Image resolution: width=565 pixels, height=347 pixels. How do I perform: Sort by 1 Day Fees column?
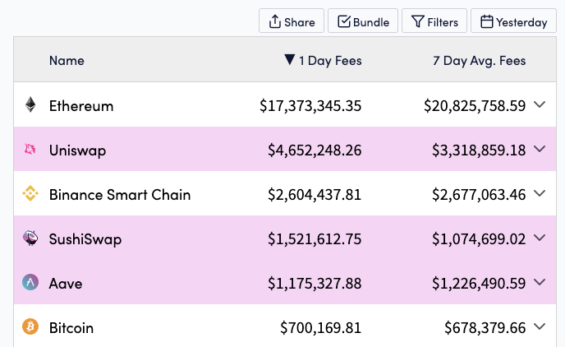tap(323, 60)
